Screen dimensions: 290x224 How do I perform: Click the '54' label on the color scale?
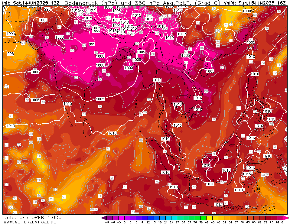pyautogui.click(x=230, y=222)
